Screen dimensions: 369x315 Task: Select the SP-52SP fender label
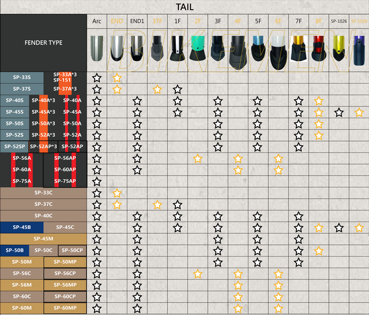click(x=15, y=146)
